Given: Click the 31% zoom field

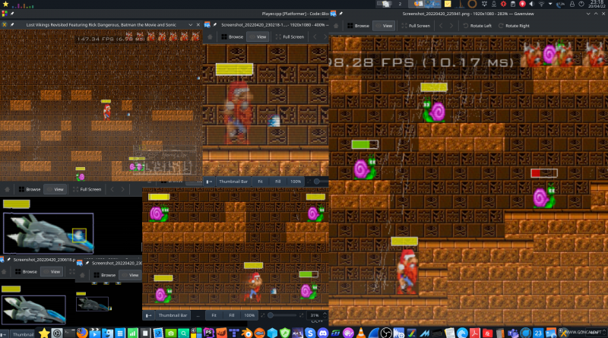Looking at the screenshot, I should (315, 315).
